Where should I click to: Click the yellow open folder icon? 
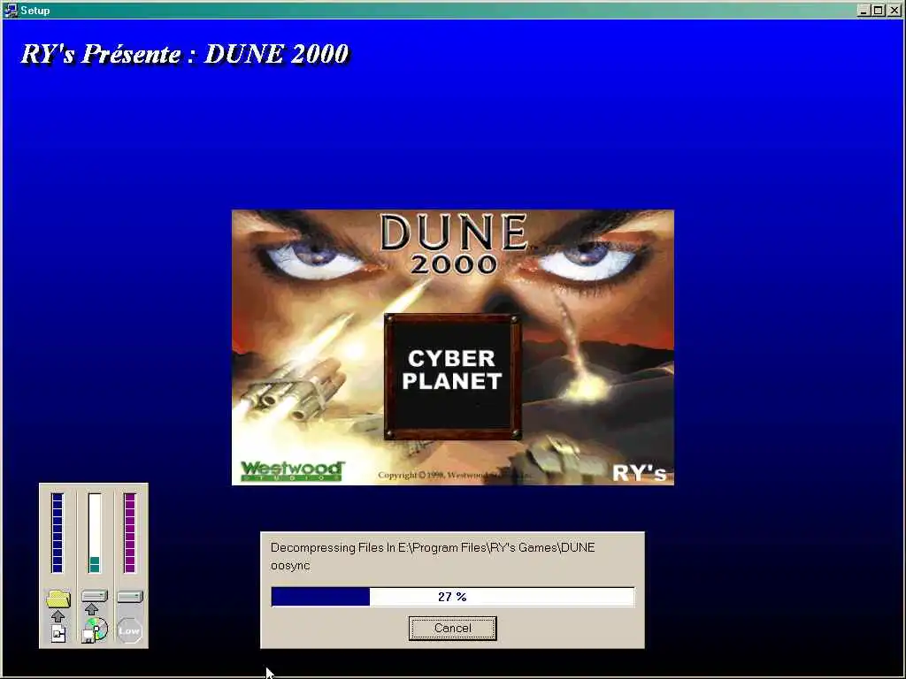point(58,599)
